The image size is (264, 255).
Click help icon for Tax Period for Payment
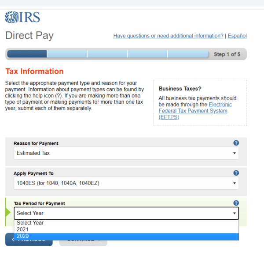point(236,203)
